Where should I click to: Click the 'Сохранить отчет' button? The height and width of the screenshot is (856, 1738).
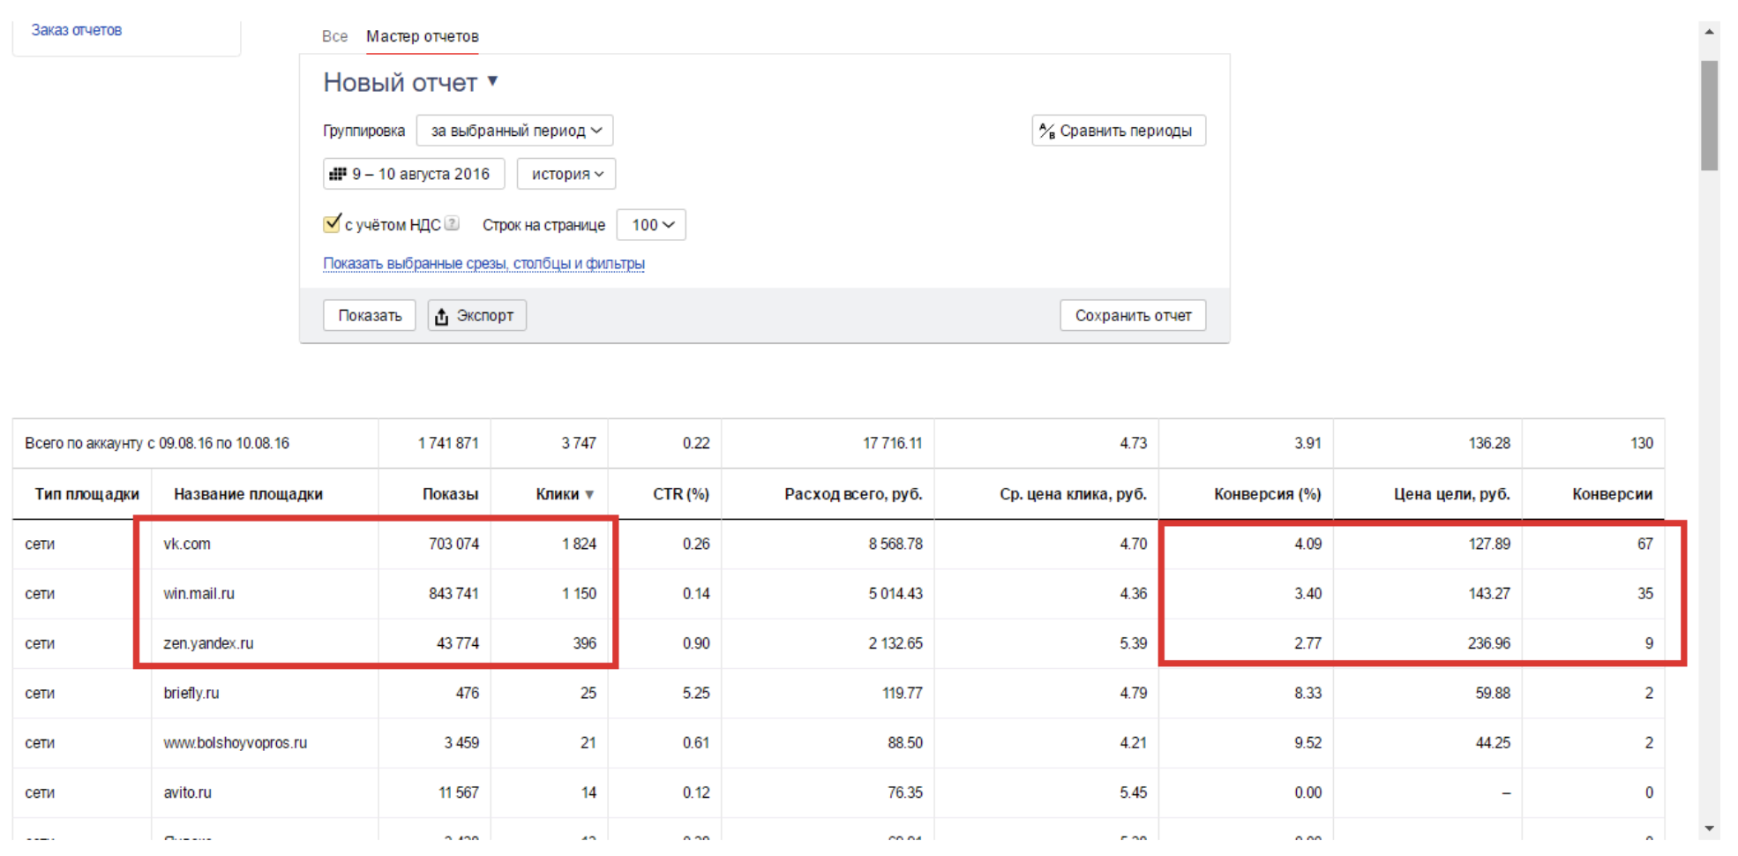1132,315
